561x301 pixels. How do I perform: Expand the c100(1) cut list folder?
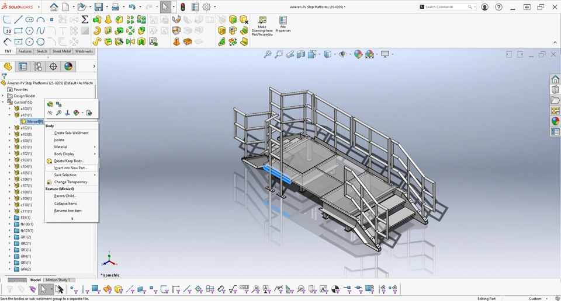coord(10,141)
